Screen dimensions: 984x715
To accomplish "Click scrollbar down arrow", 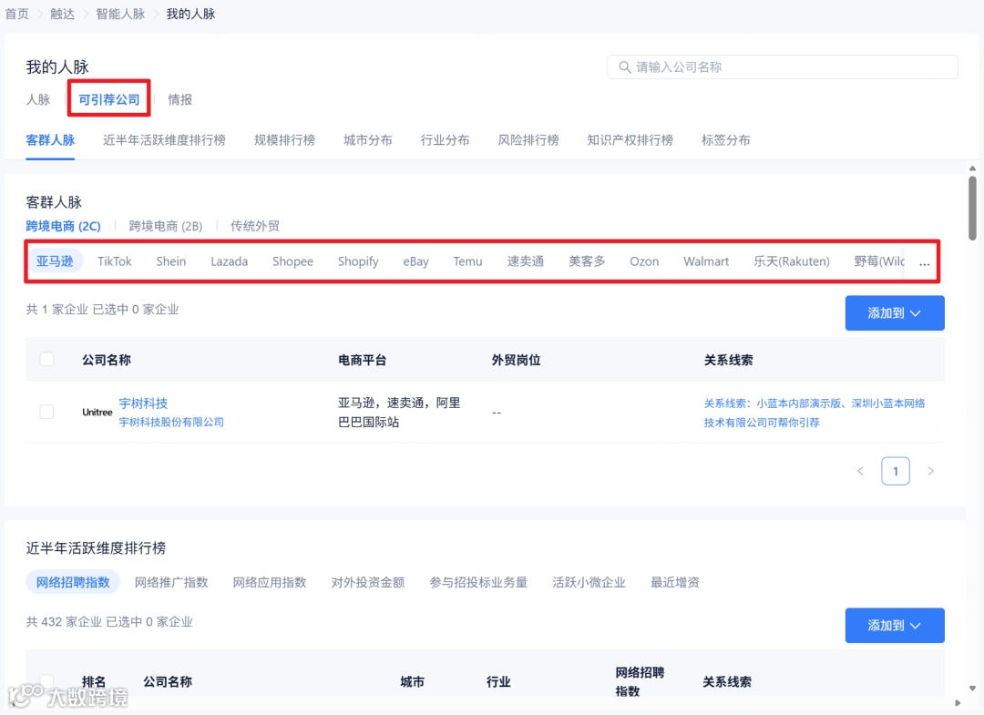I will coord(972,688).
